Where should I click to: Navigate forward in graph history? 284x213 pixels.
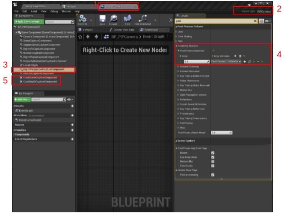coord(96,37)
